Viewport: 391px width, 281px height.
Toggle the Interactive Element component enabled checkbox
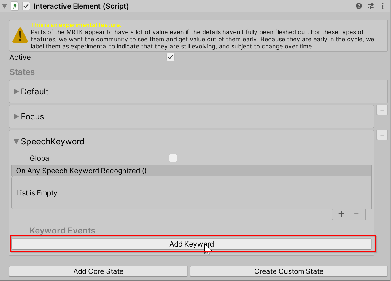(x=26, y=6)
